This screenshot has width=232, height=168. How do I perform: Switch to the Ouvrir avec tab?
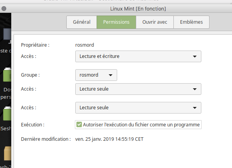(155, 22)
